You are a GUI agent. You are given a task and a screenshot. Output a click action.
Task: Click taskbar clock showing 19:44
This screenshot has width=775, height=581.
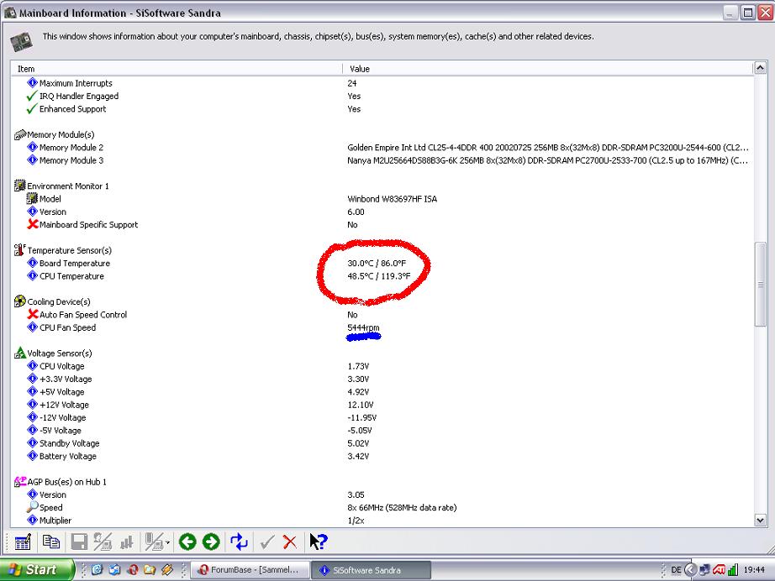[x=754, y=569]
